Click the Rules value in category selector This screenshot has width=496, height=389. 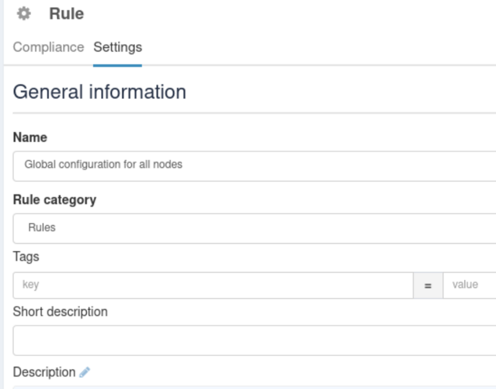42,227
